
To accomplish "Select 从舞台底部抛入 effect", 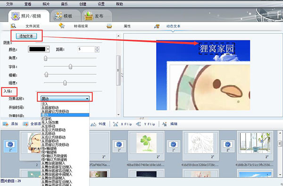I will [x=65, y=163].
